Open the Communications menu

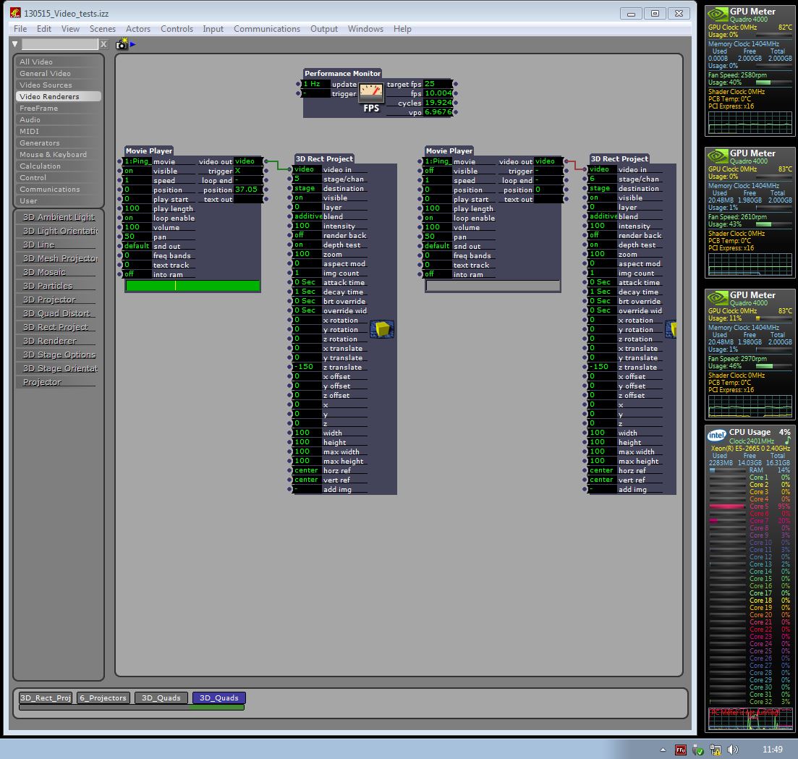[267, 29]
